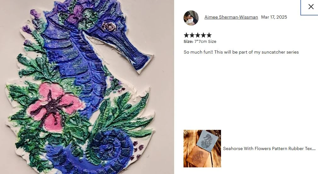This screenshot has width=318, height=174.
Task: Select the 7*7cm Size text
Action: coord(205,41)
